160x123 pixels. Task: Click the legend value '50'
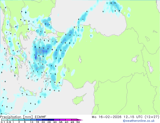click(x=78, y=122)
